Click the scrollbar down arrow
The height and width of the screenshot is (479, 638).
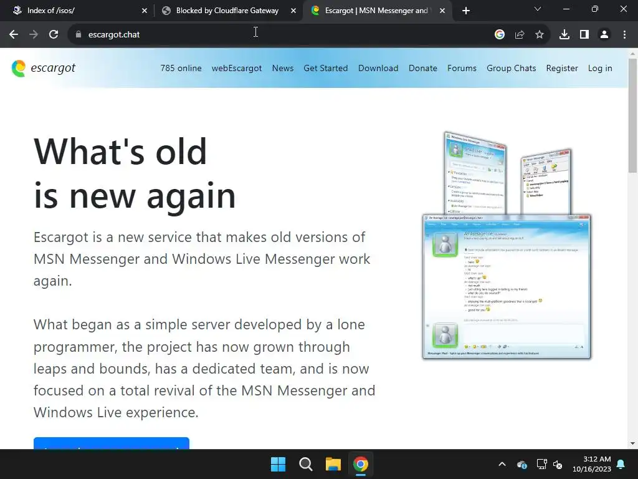point(632,443)
